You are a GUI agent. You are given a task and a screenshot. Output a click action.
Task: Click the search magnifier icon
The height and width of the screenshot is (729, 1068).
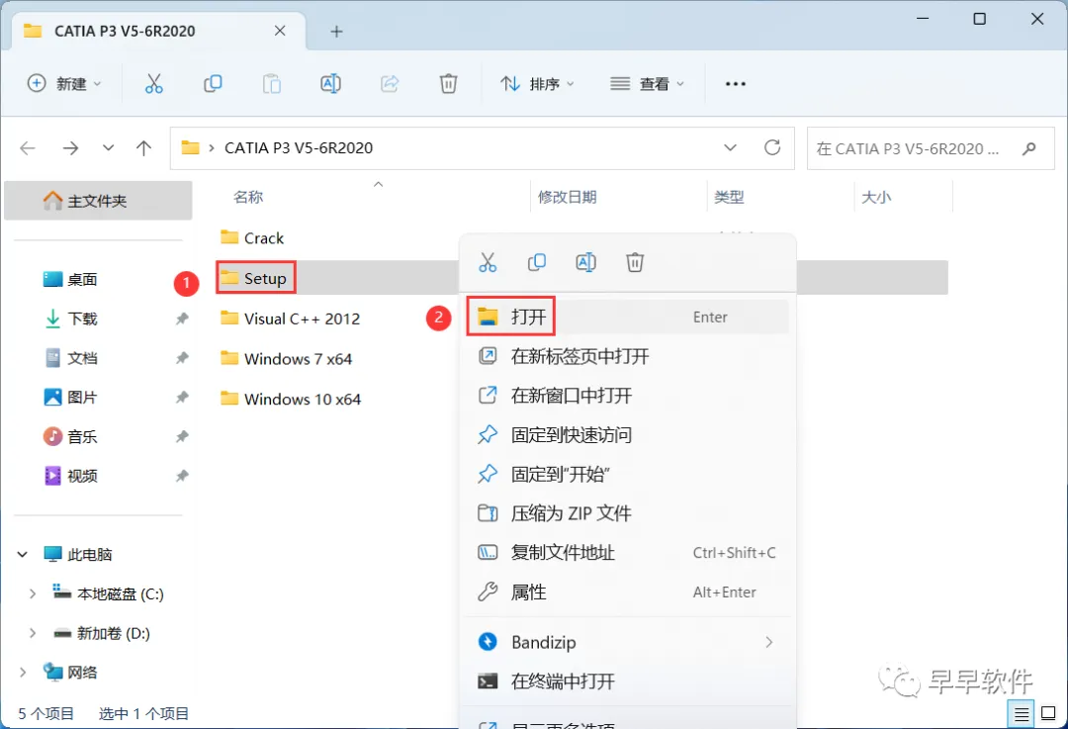[1029, 147]
